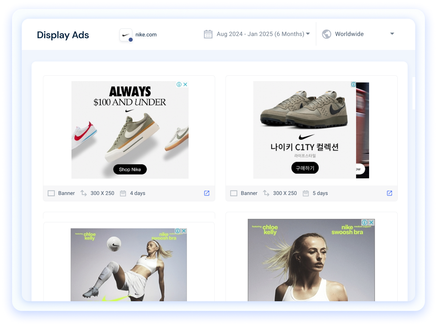The width and height of the screenshot is (437, 326).
Task: Open the Always $100 and Under ad thumbnail
Action: pyautogui.click(x=130, y=130)
